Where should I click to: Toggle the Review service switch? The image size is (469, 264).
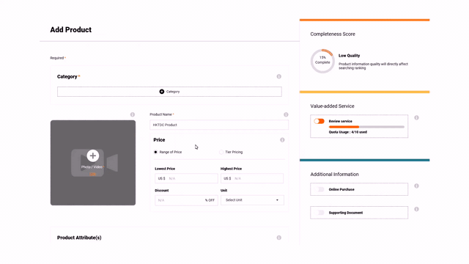point(320,121)
